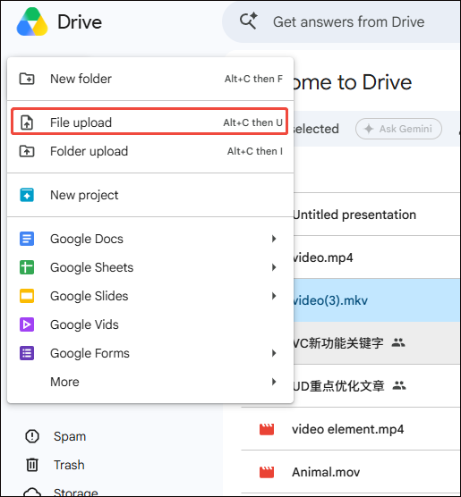The image size is (461, 497).
Task: Click the purple Google Vids icon
Action: tap(27, 324)
